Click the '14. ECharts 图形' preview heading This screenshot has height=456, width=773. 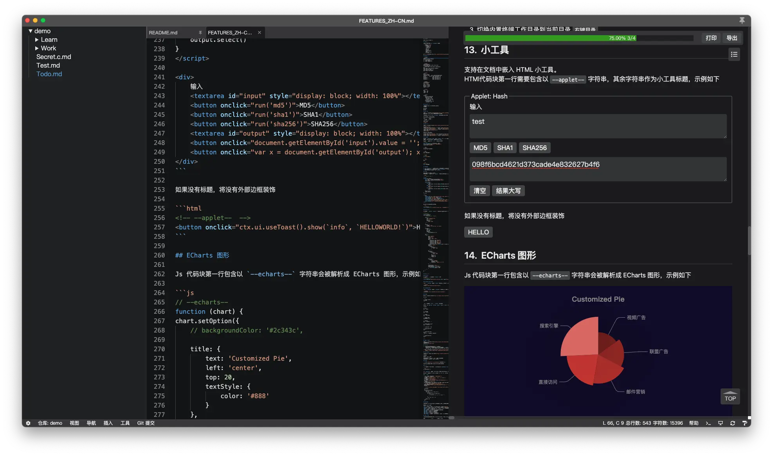point(500,256)
